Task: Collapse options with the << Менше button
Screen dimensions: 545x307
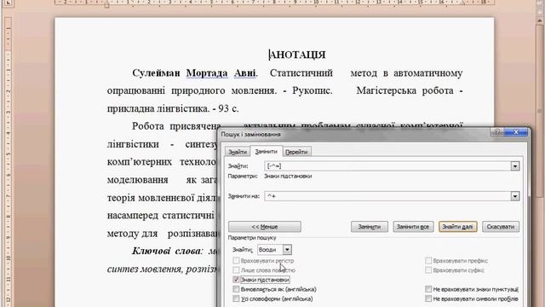Action: [x=265, y=227]
